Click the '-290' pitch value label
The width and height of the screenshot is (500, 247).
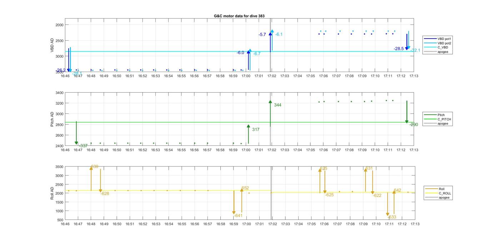pos(414,125)
